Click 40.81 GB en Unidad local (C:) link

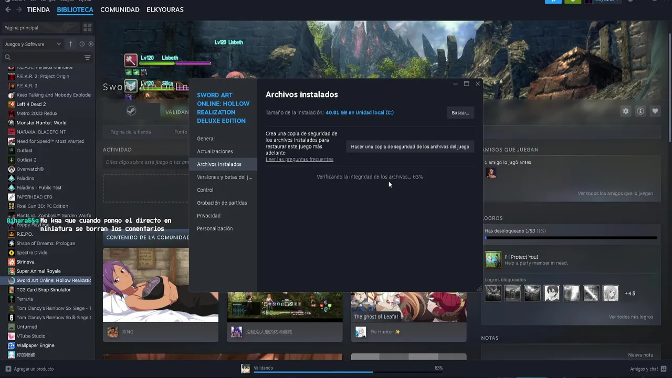click(360, 112)
